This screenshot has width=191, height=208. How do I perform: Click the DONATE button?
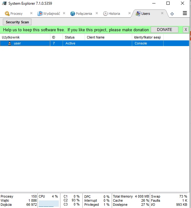(x=165, y=30)
